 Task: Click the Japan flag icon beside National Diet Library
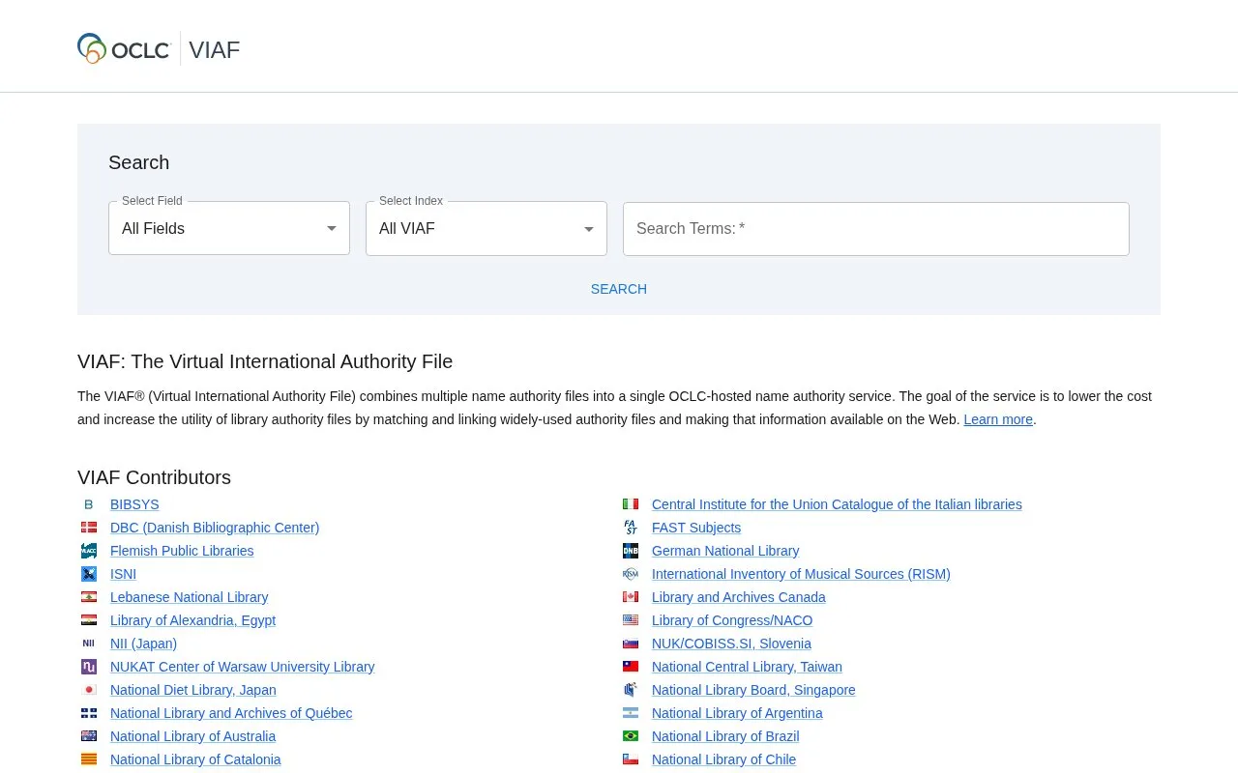point(89,690)
